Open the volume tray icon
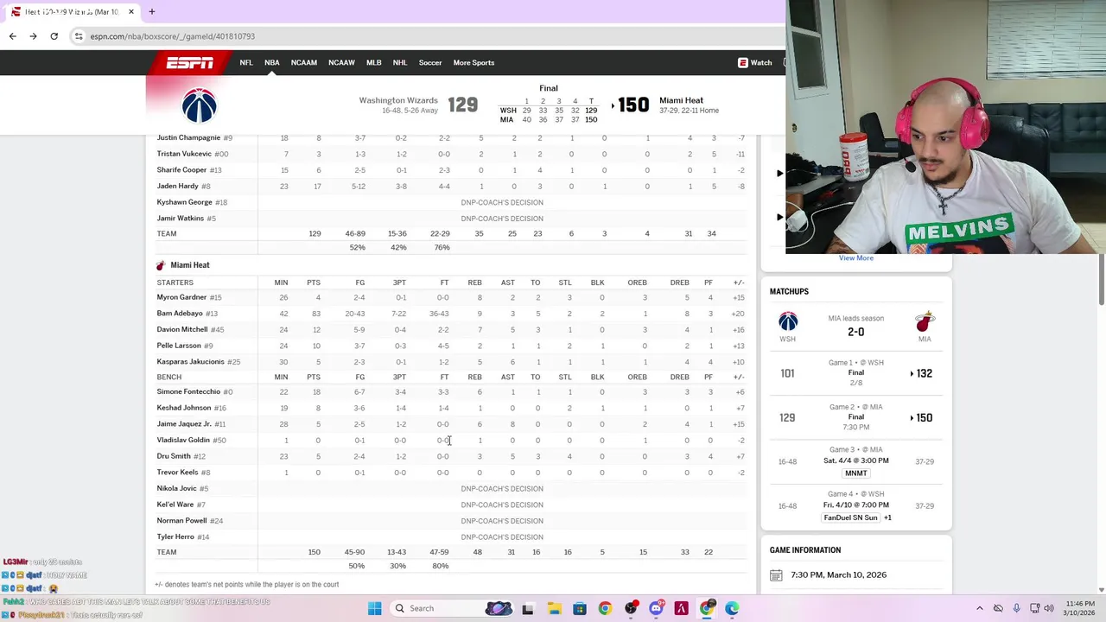 [1048, 608]
